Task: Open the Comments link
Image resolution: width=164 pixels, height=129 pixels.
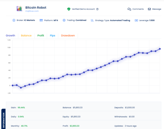Action: tap(138, 9)
